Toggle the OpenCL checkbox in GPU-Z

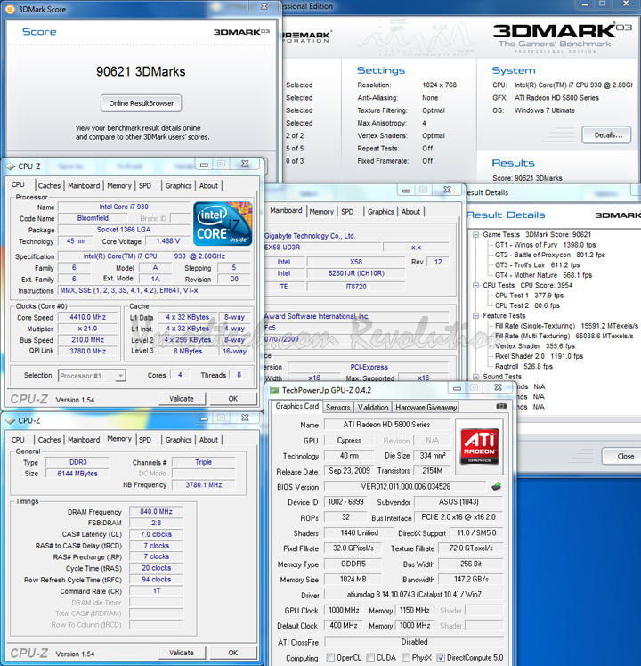point(329,657)
